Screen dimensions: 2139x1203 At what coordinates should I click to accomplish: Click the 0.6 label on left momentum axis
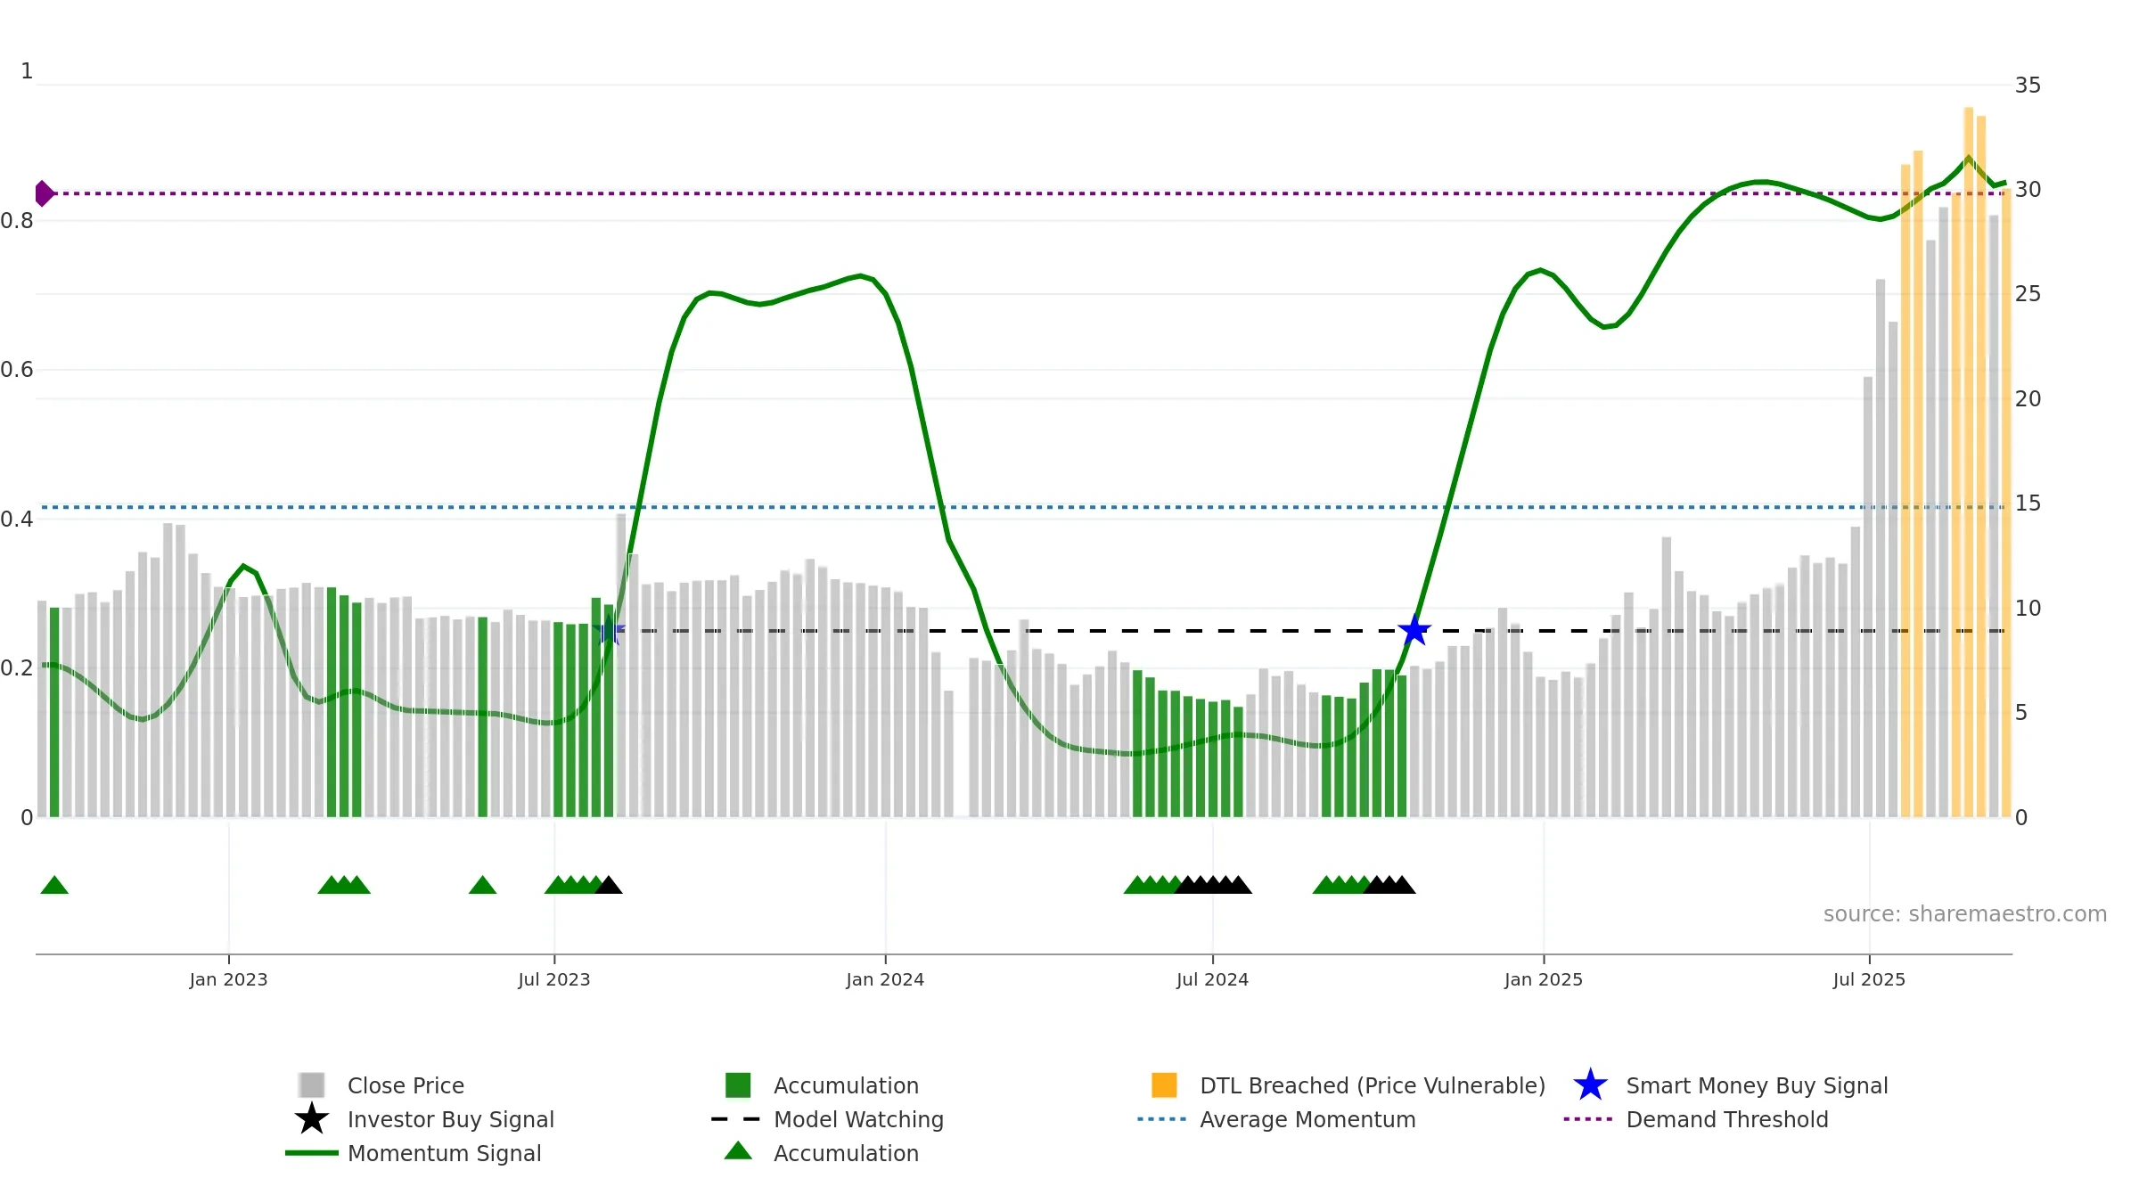click(x=17, y=370)
